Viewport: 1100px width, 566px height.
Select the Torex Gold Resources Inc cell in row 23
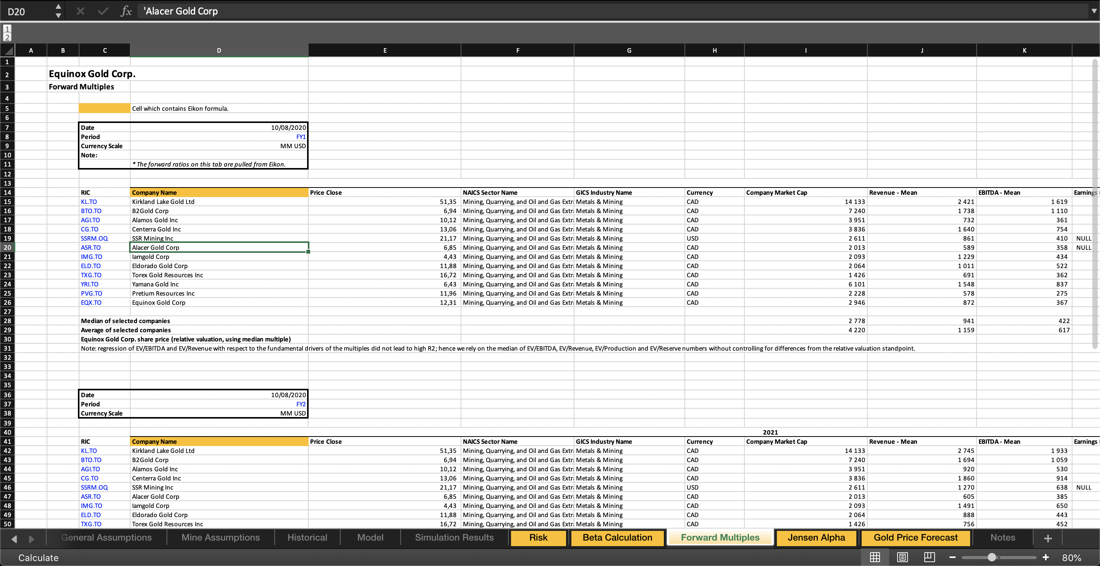click(x=219, y=275)
